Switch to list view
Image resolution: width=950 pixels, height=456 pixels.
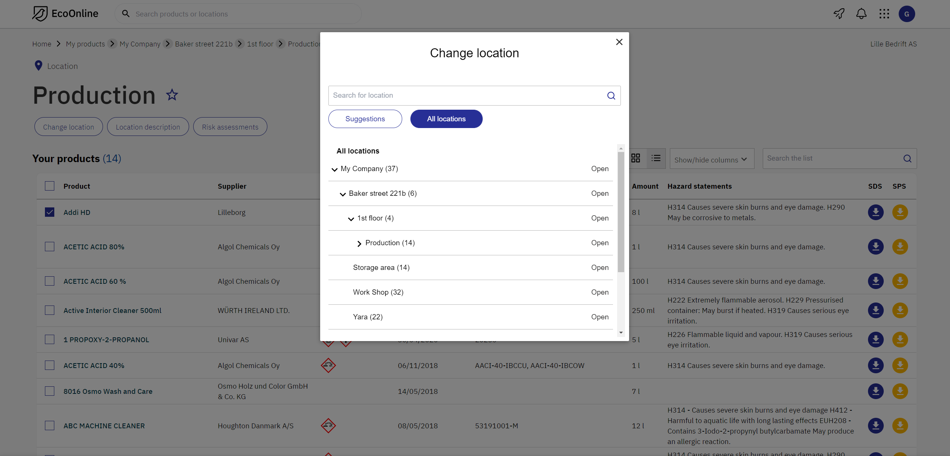point(656,158)
